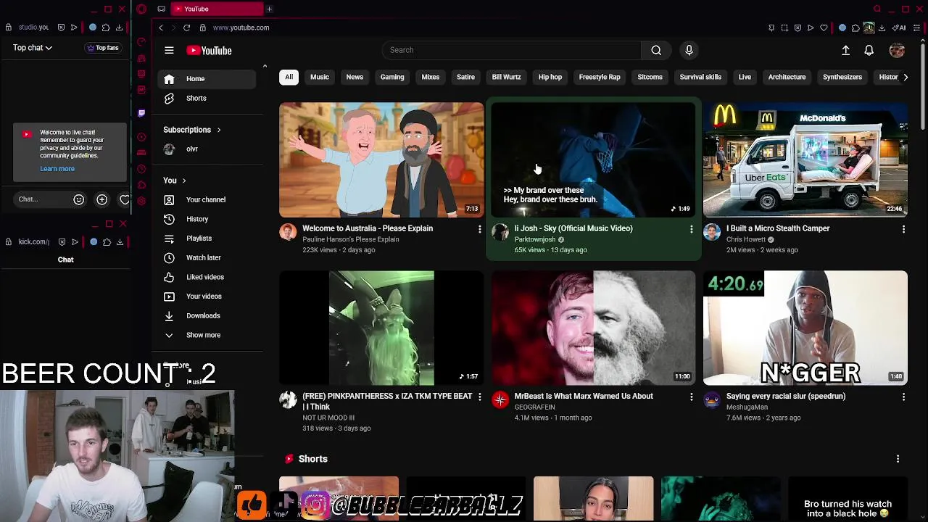Switch to the YouTube browser tab

pos(217,9)
